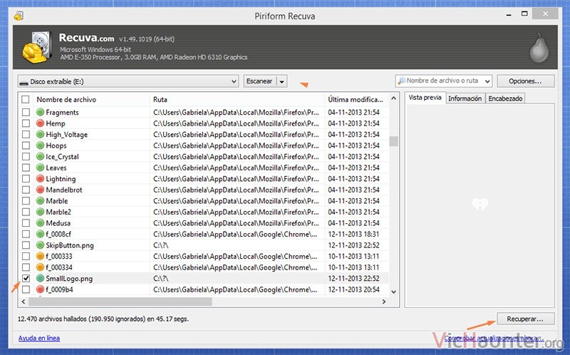Select the Ice_Crystal file name
The height and width of the screenshot is (355, 570).
pyautogui.click(x=62, y=157)
